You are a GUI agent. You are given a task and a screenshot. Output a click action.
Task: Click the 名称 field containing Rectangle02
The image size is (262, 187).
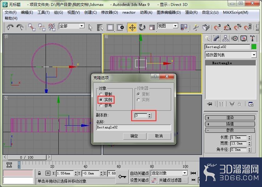tap(134, 127)
